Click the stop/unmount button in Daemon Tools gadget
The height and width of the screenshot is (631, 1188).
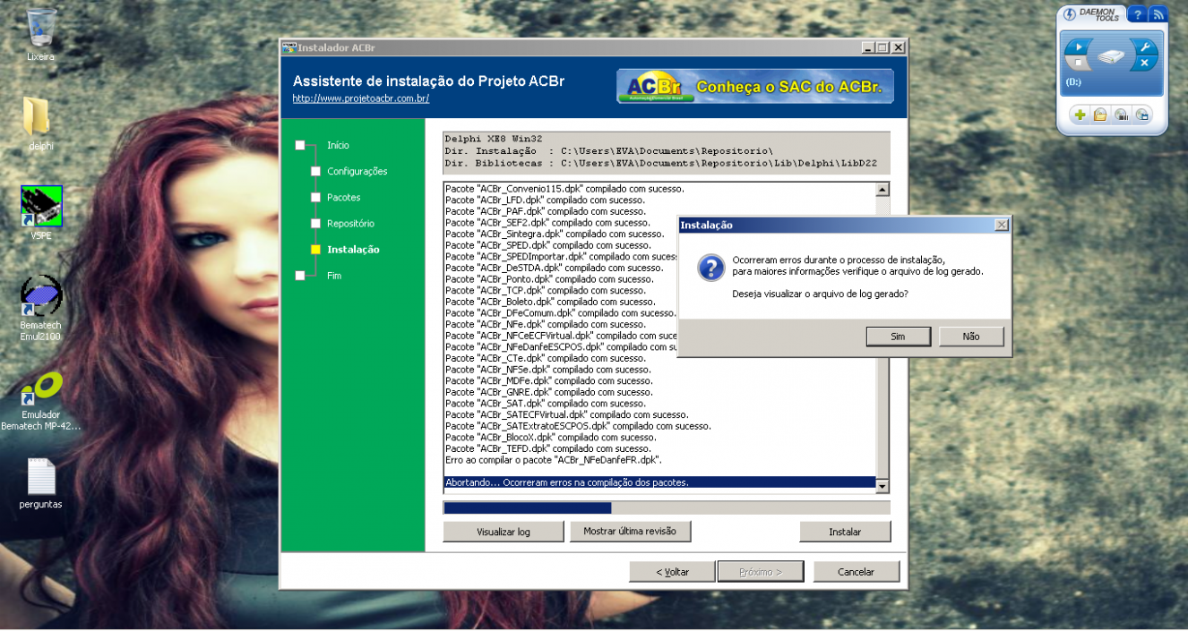[x=1080, y=64]
